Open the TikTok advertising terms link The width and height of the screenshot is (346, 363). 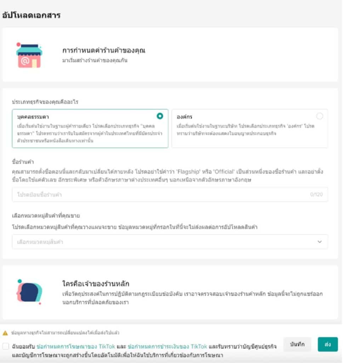76,347
